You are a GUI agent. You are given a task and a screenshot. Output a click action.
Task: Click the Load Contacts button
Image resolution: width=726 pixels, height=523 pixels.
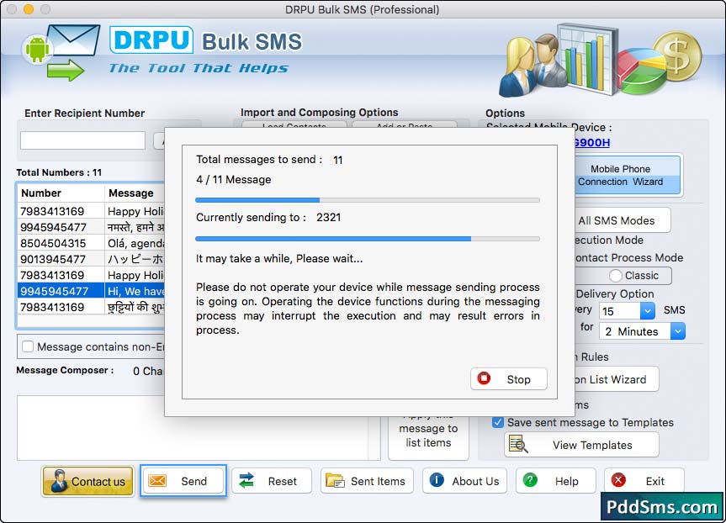(x=294, y=125)
